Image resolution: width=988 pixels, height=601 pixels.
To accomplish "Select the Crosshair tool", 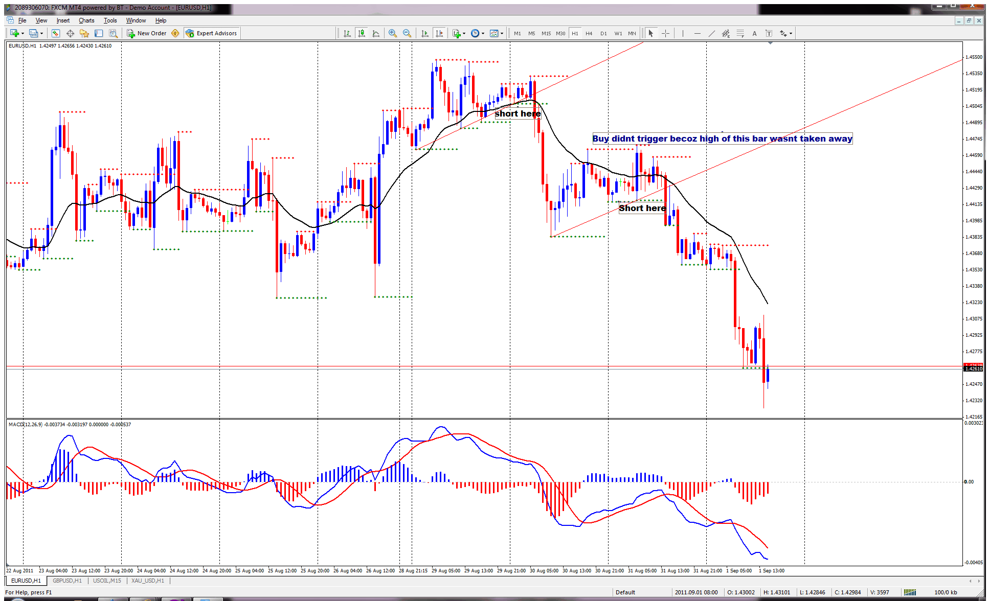I will pos(665,33).
